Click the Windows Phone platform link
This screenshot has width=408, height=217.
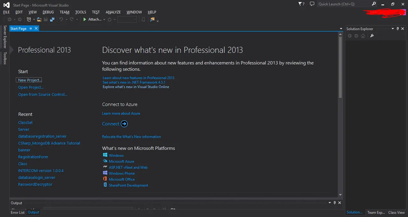[x=122, y=173]
